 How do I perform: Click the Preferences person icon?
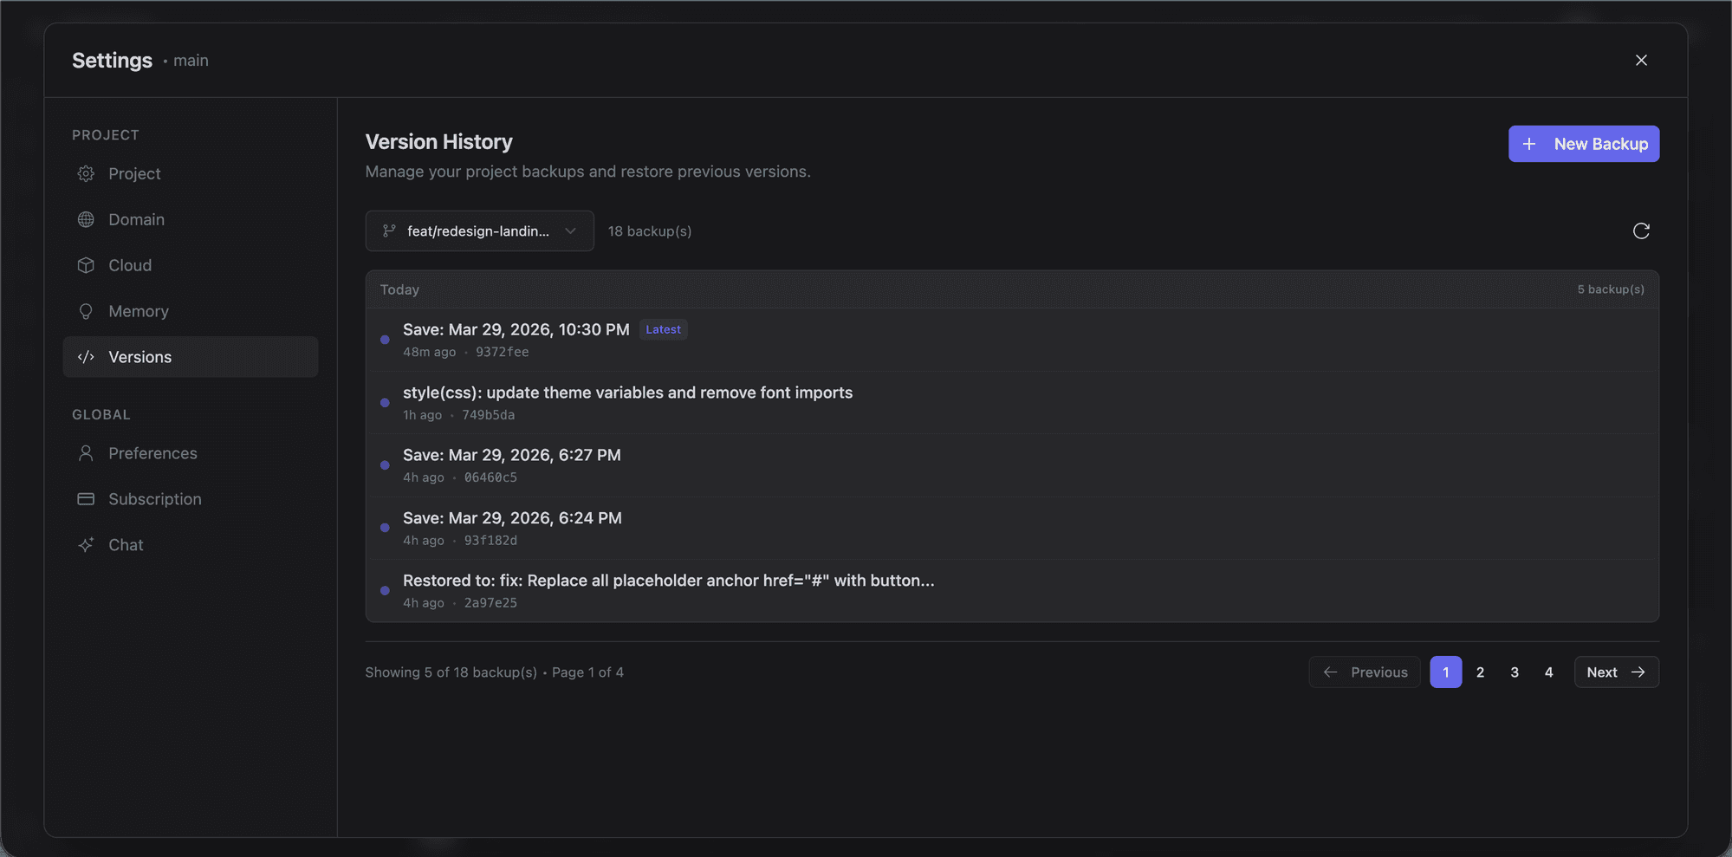pyautogui.click(x=86, y=453)
